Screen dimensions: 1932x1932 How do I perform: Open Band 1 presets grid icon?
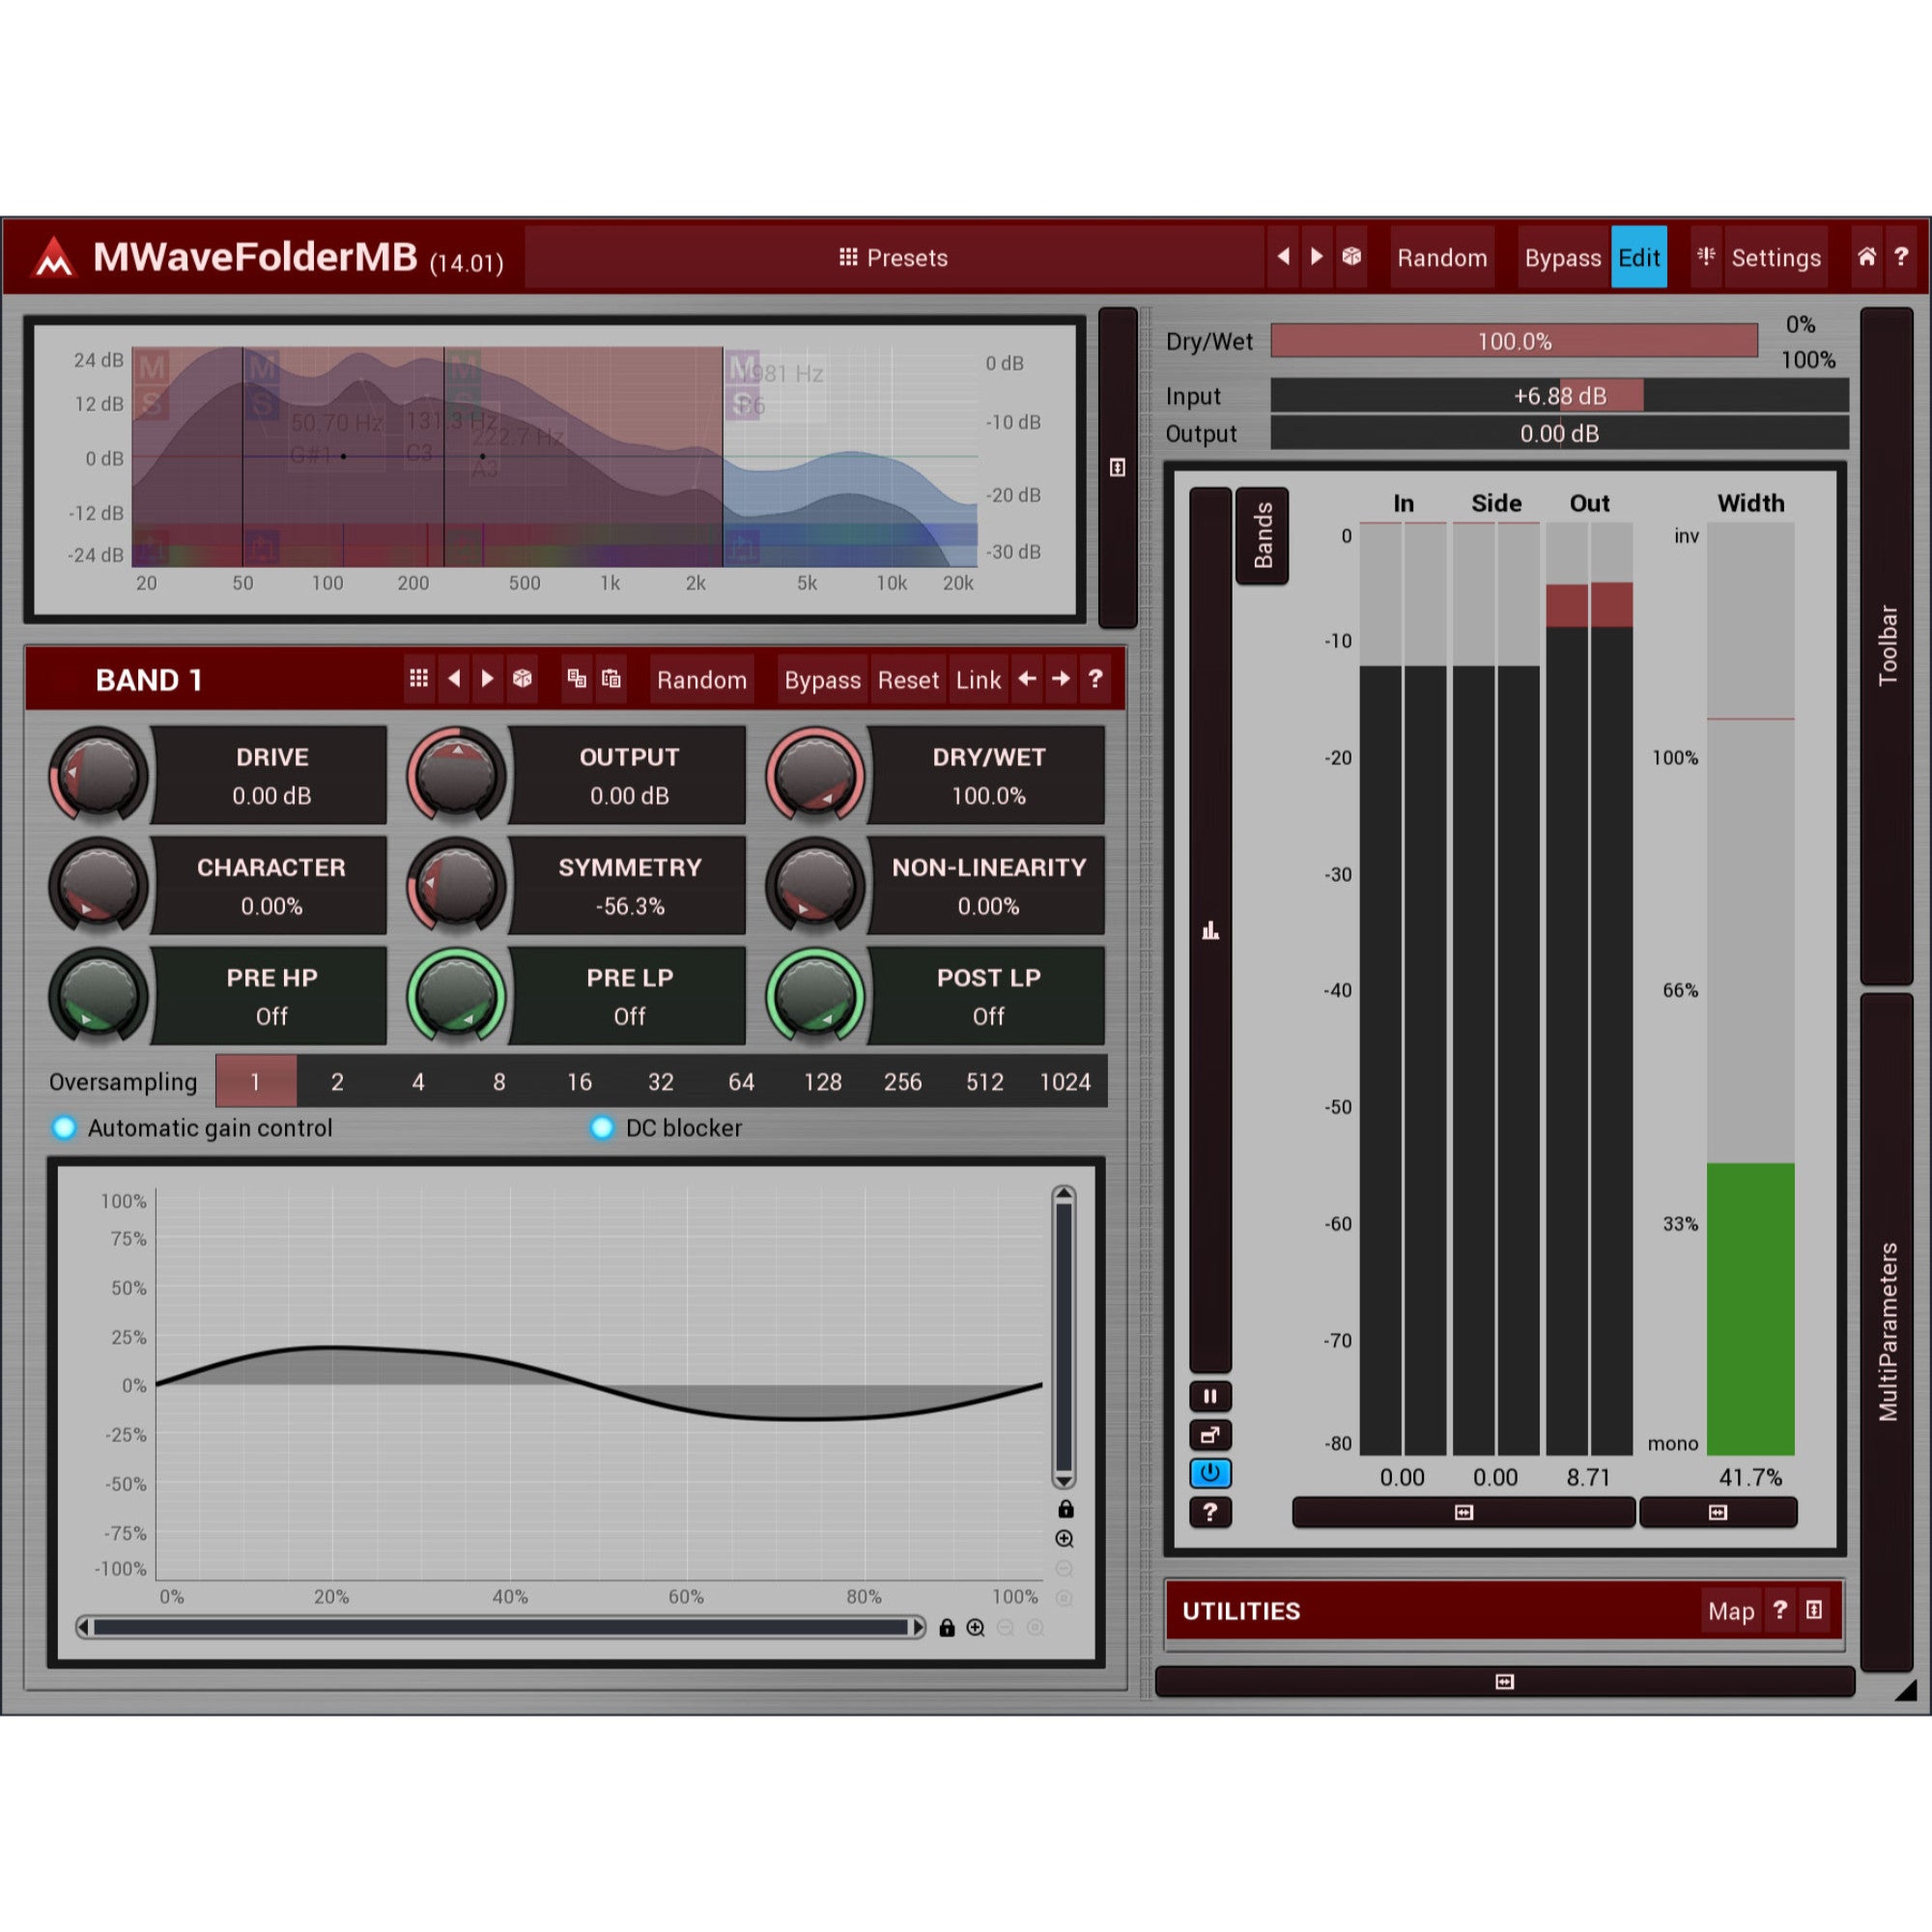419,679
